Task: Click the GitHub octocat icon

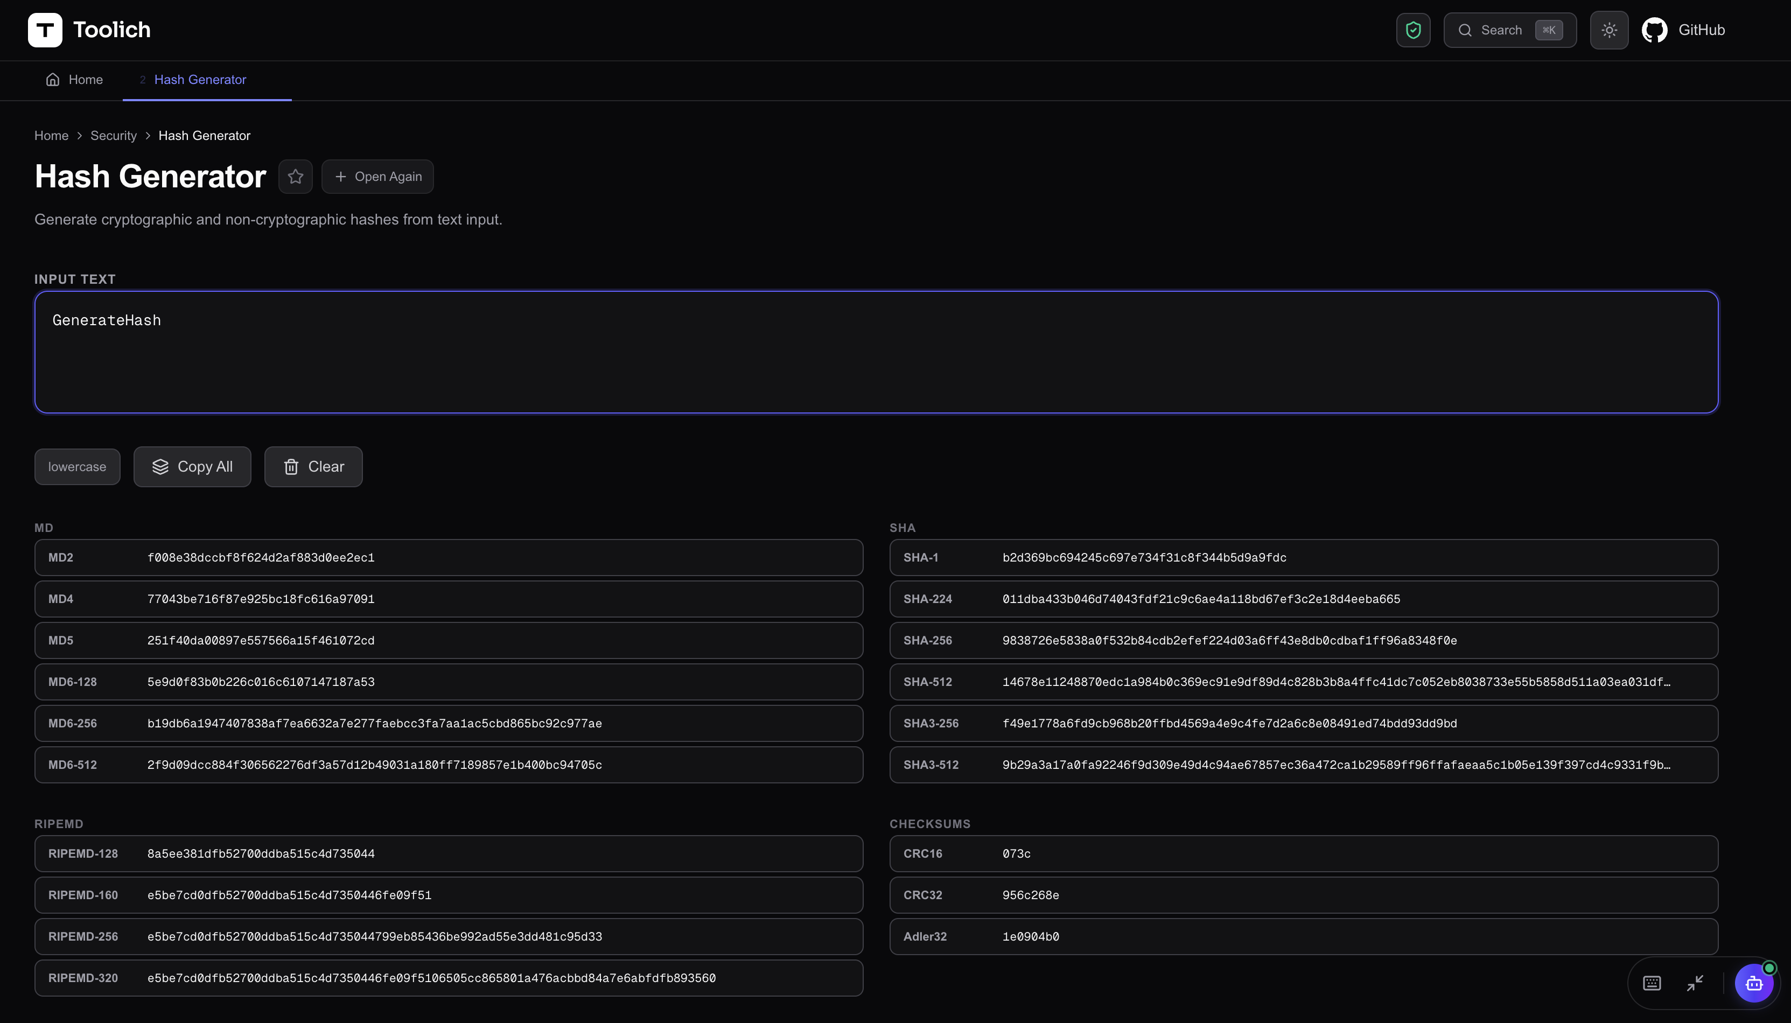Action: 1655,30
